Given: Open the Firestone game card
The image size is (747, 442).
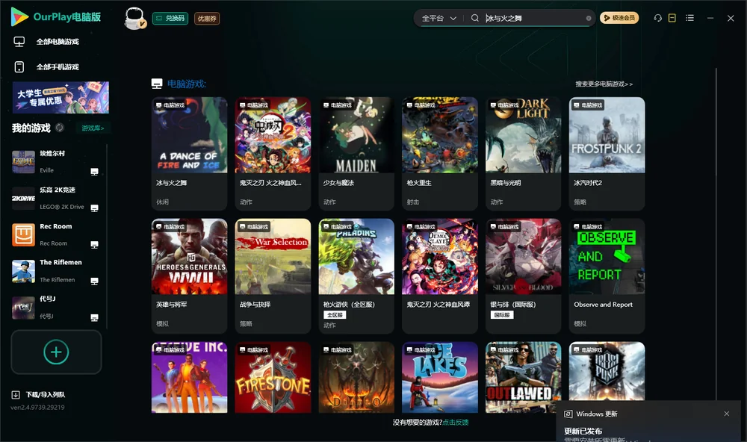Looking at the screenshot, I should (x=273, y=377).
